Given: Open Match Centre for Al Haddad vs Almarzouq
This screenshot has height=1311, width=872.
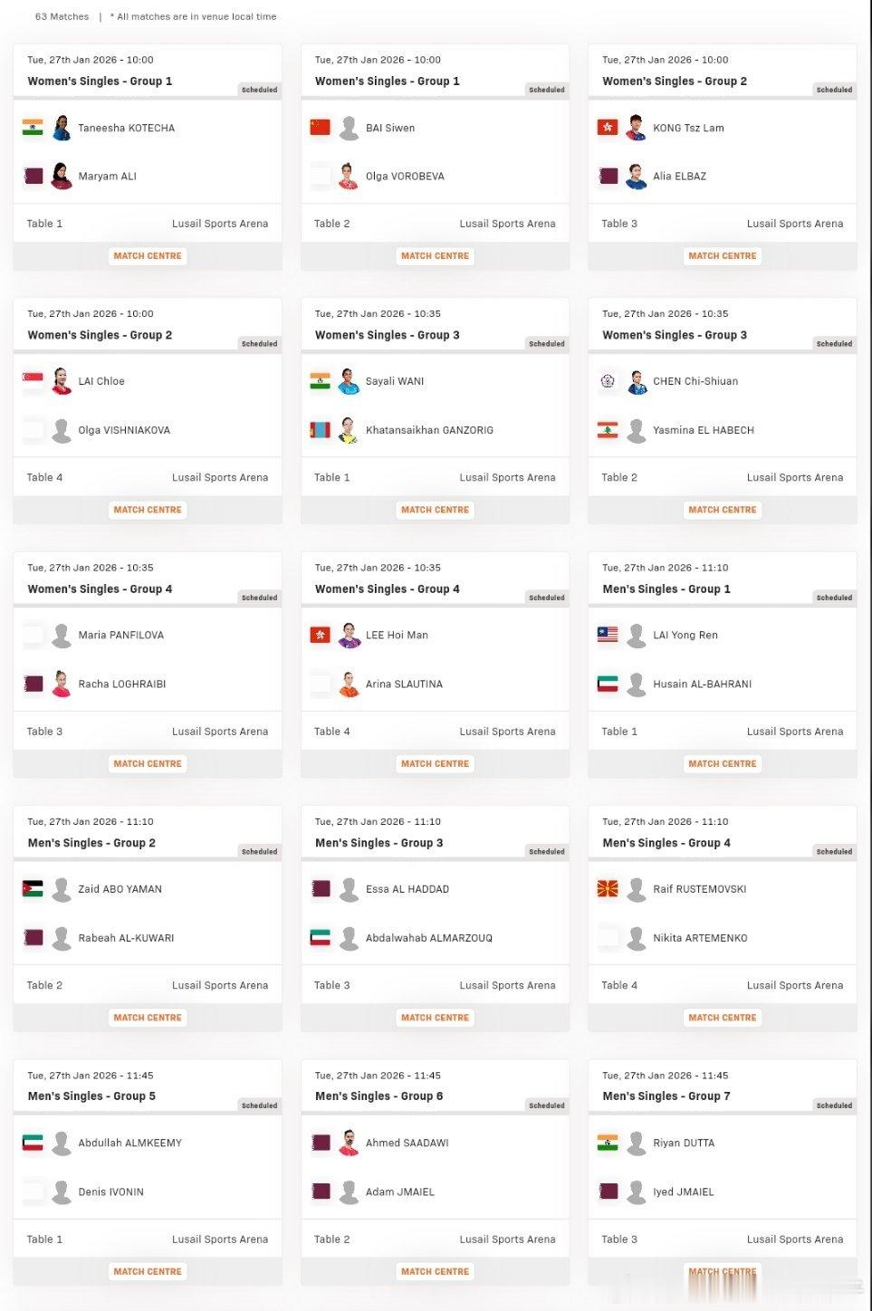Looking at the screenshot, I should [x=435, y=1018].
